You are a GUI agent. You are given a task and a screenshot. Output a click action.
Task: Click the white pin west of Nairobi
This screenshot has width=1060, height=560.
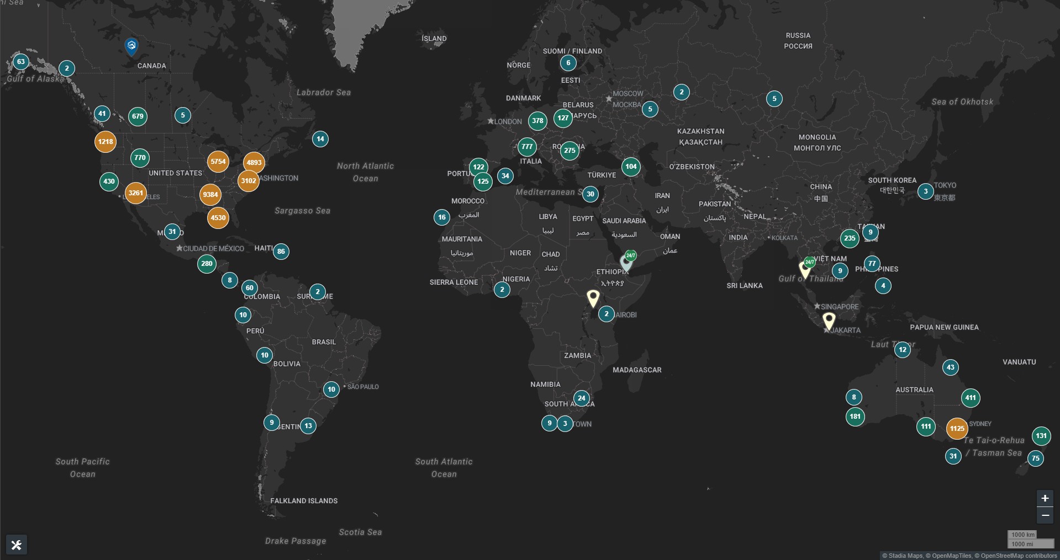coord(593,298)
